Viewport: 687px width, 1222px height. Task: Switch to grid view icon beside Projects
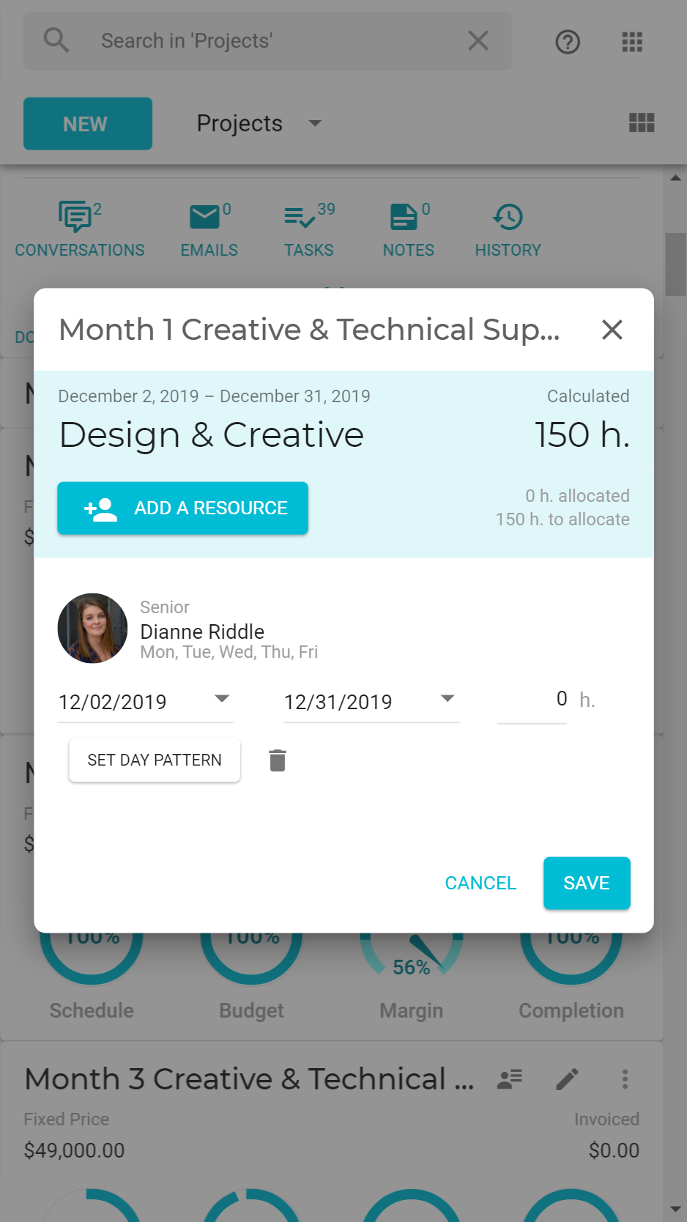(x=642, y=123)
